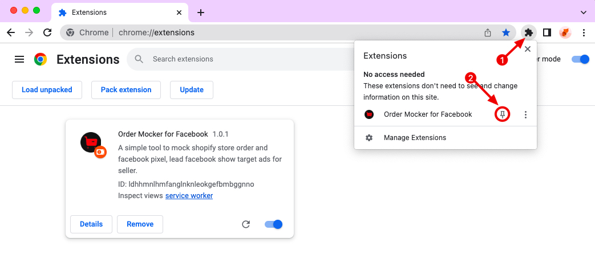Expand the tab search chevron
This screenshot has height=267, width=595.
click(584, 13)
